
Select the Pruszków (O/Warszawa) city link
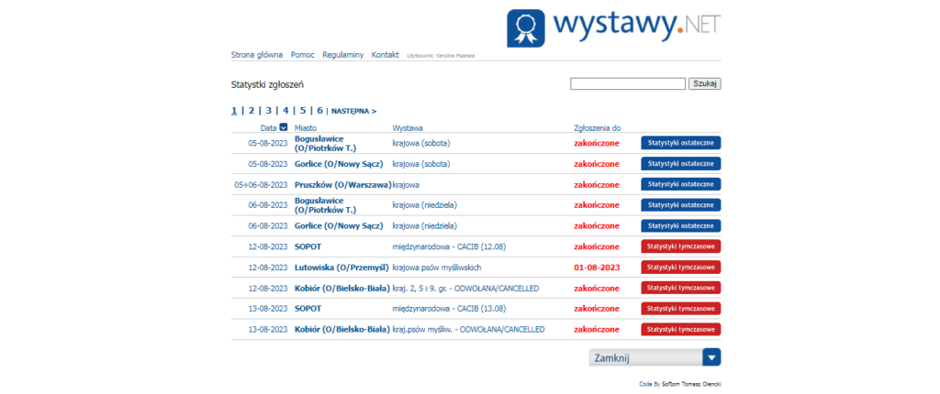[x=342, y=184]
